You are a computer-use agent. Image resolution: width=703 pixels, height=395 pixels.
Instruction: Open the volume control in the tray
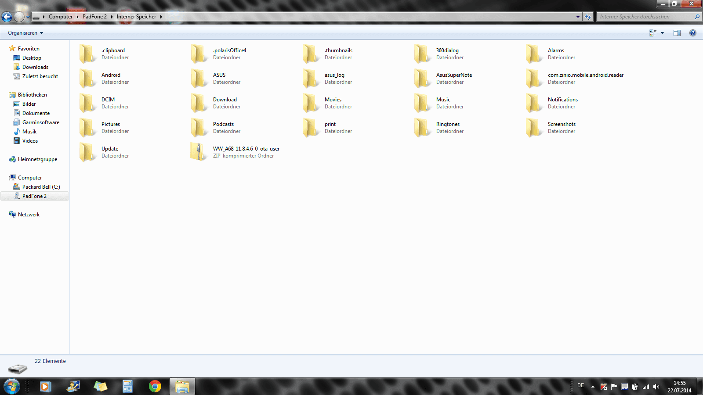pos(656,387)
